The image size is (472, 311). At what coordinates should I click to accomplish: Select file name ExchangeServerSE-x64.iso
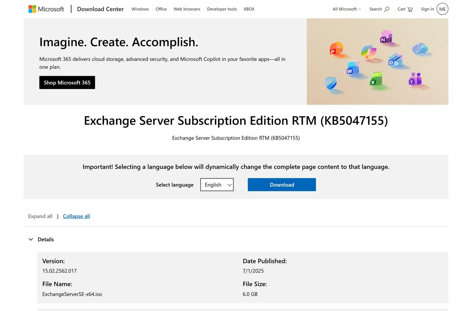(x=72, y=294)
